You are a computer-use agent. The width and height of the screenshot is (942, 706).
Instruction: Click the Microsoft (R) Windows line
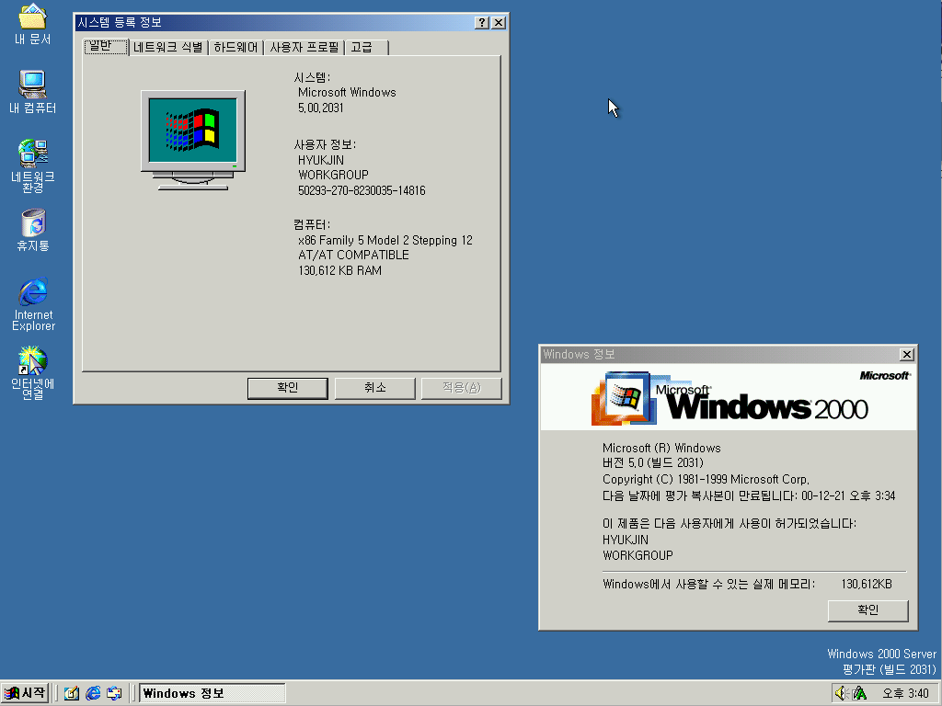661,448
